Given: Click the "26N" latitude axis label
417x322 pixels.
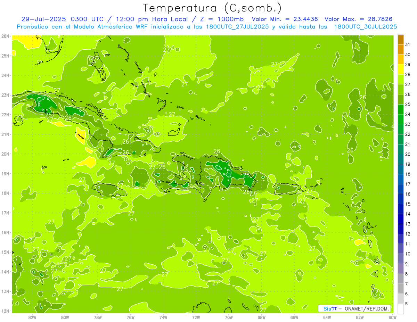Looking at the screenshot, I should pyautogui.click(x=5, y=36).
